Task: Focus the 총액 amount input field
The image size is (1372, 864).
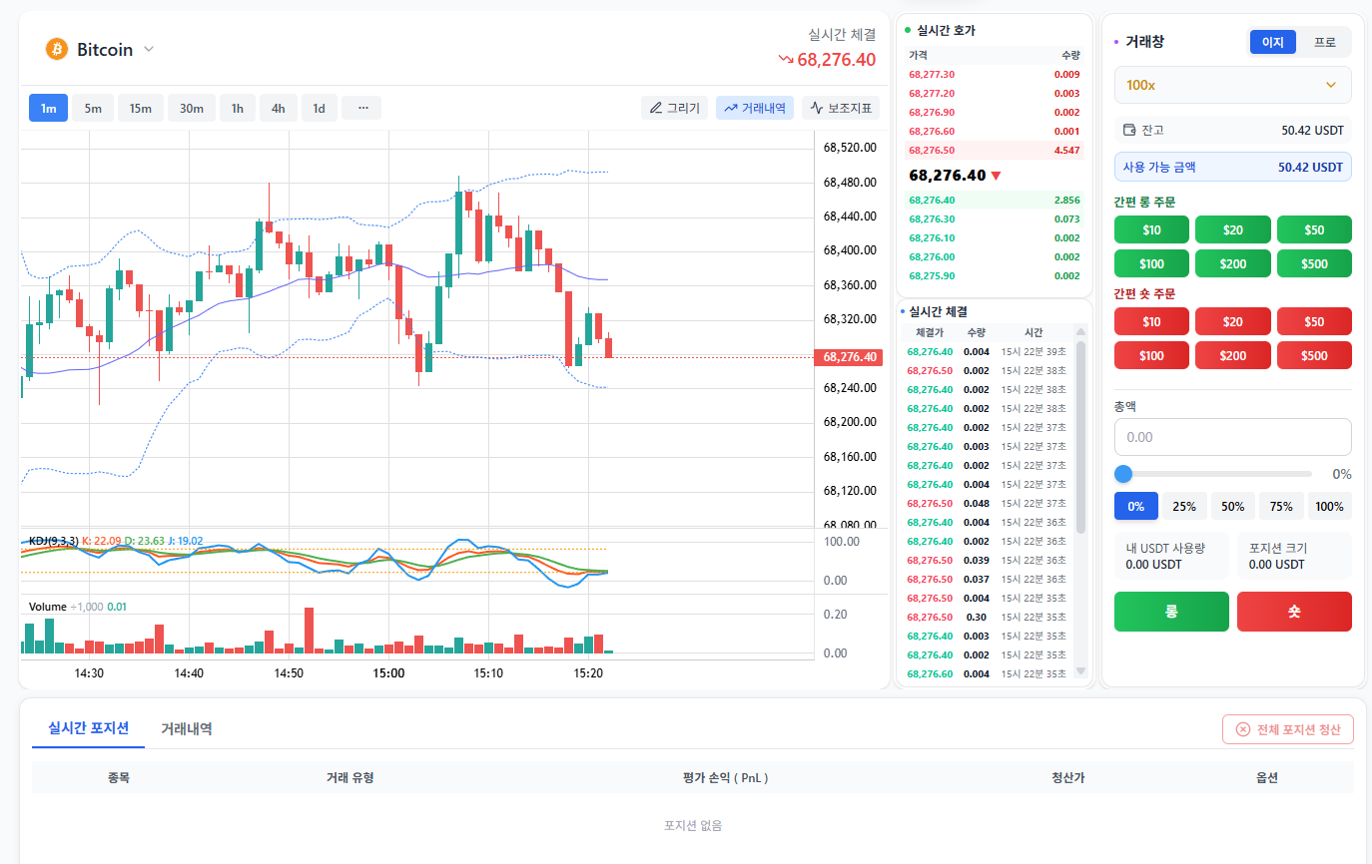Action: [x=1232, y=437]
